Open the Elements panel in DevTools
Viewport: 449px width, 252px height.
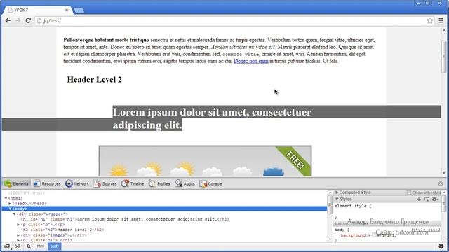point(17,183)
